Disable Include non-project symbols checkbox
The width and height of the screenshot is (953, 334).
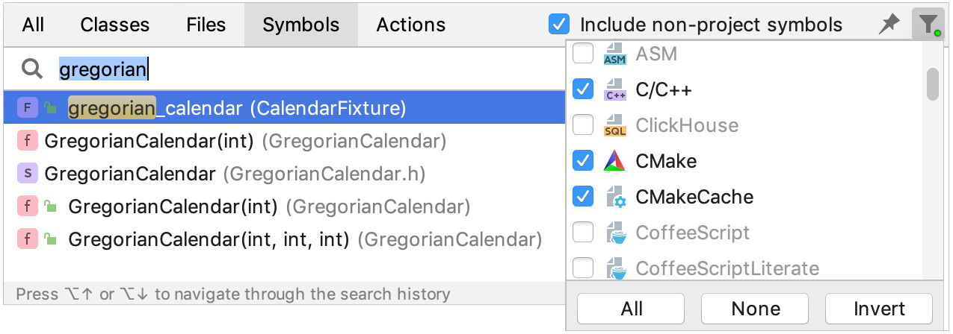click(558, 25)
